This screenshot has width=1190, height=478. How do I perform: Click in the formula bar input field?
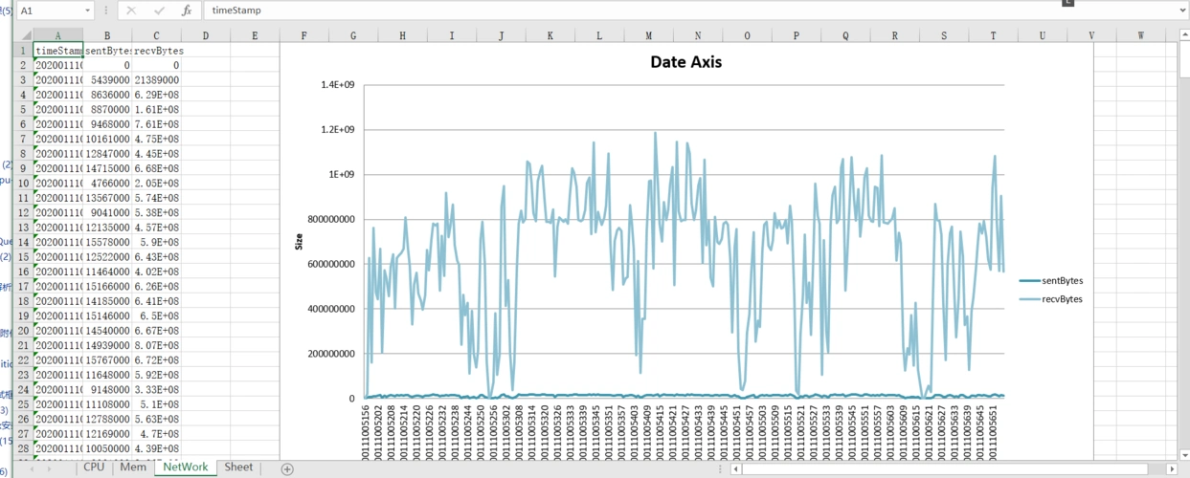(670, 11)
